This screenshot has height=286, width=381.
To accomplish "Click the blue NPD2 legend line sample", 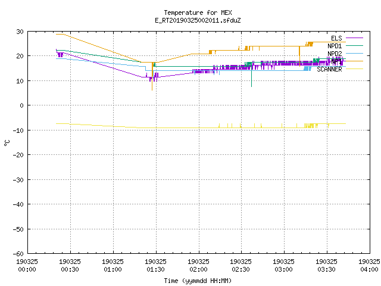I will (x=354, y=54).
